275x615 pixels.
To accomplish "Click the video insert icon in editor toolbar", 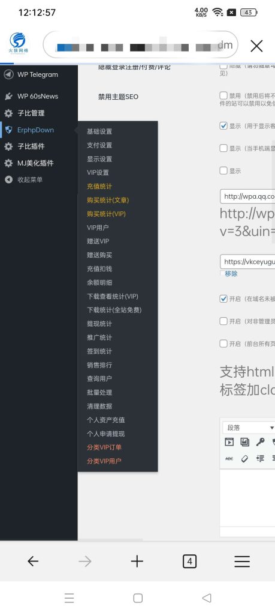I will [x=229, y=442].
